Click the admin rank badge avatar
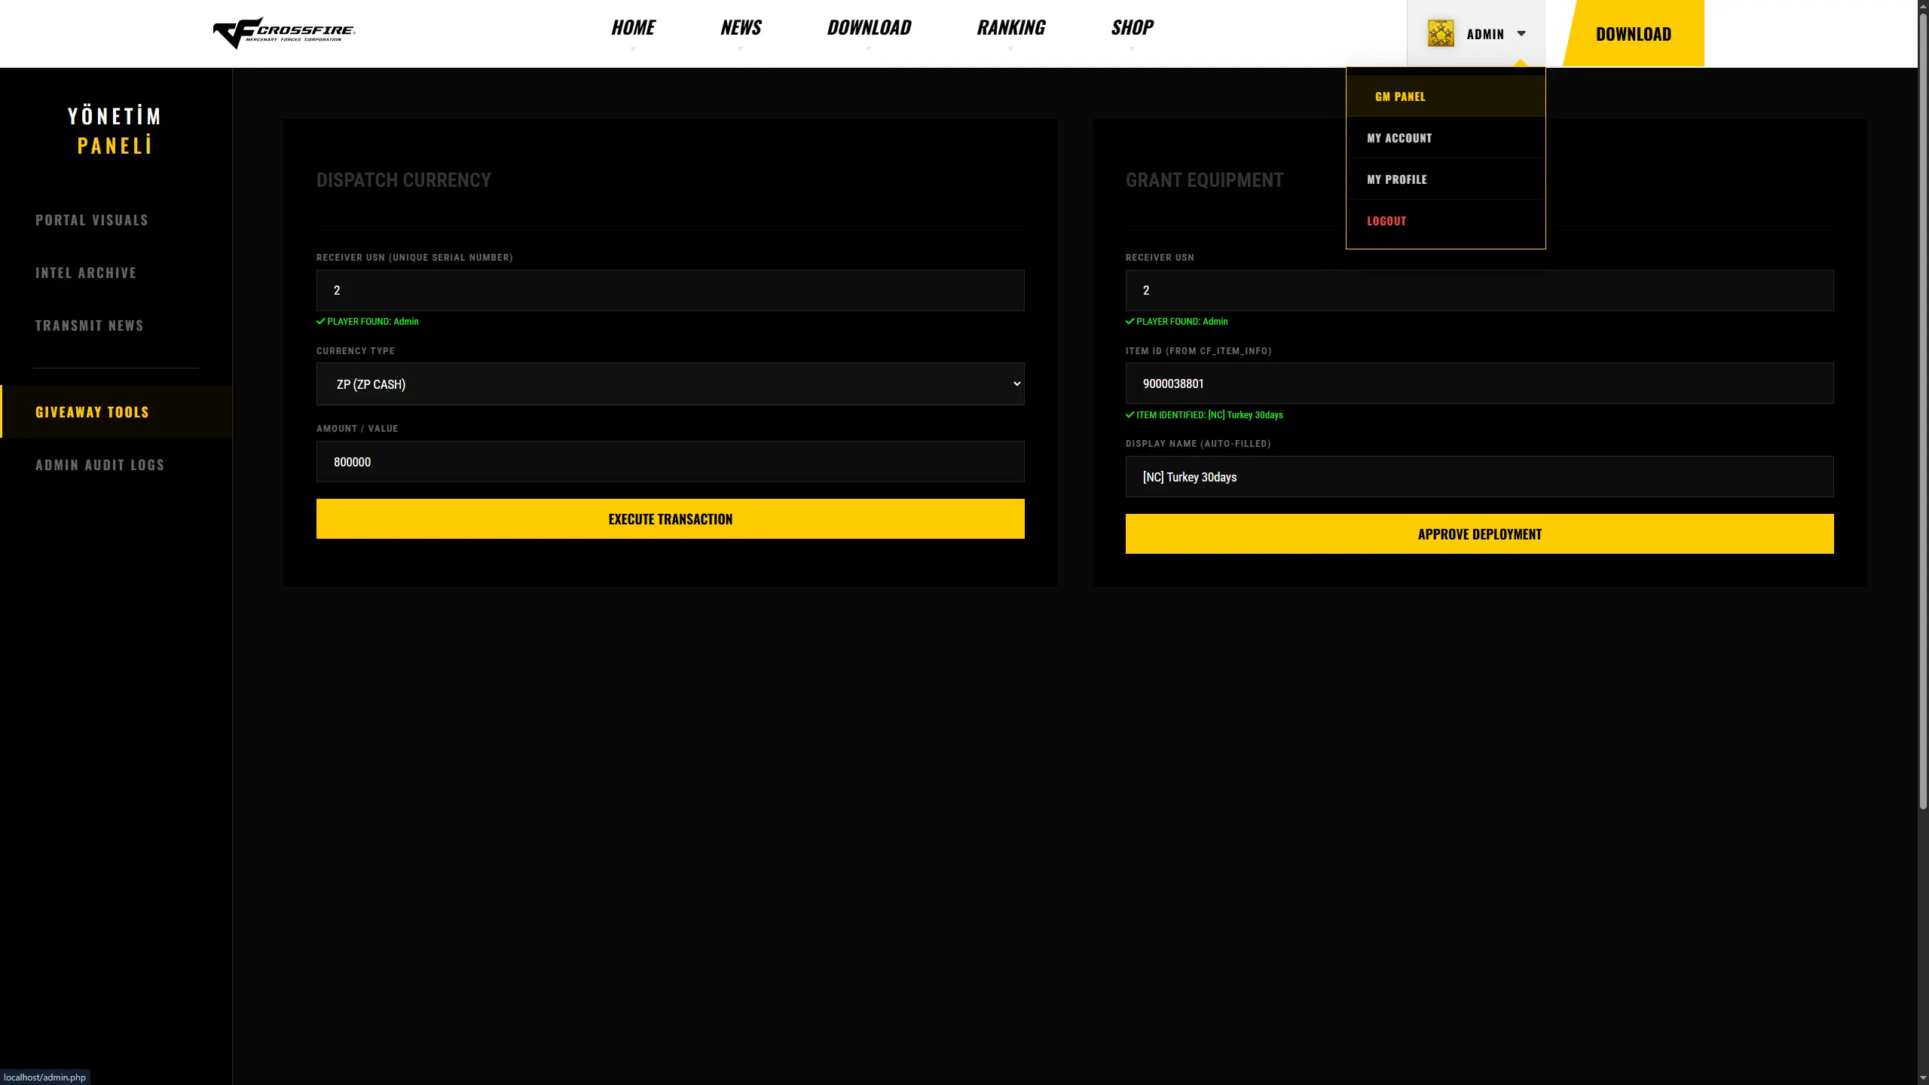Image resolution: width=1929 pixels, height=1085 pixels. click(x=1441, y=34)
